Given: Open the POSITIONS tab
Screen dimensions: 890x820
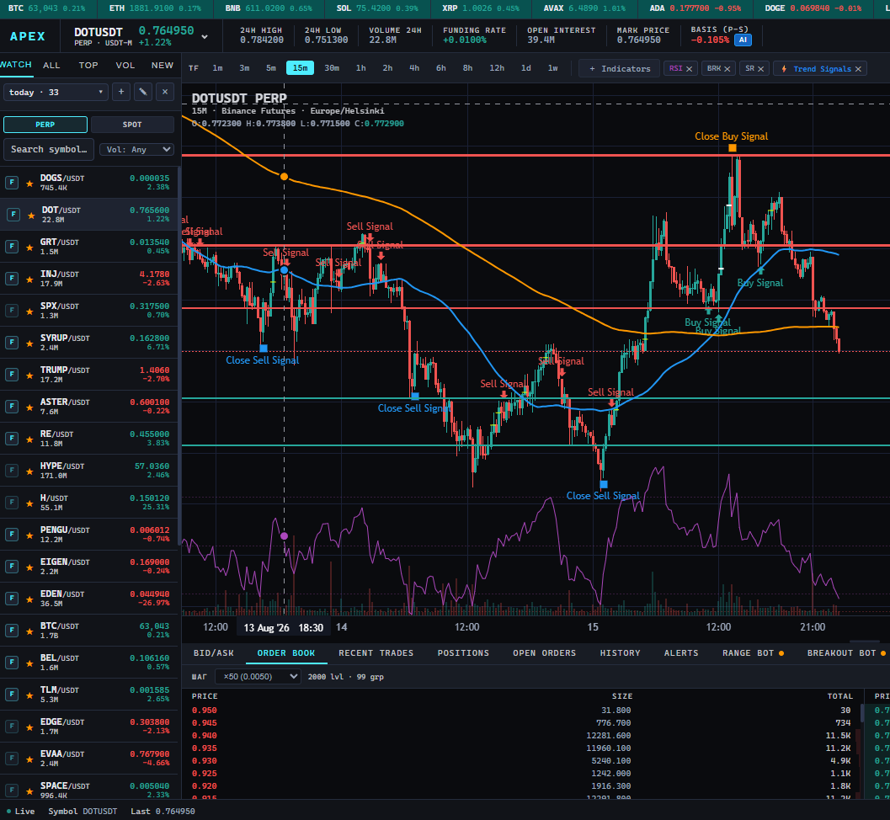Looking at the screenshot, I should pyautogui.click(x=463, y=653).
